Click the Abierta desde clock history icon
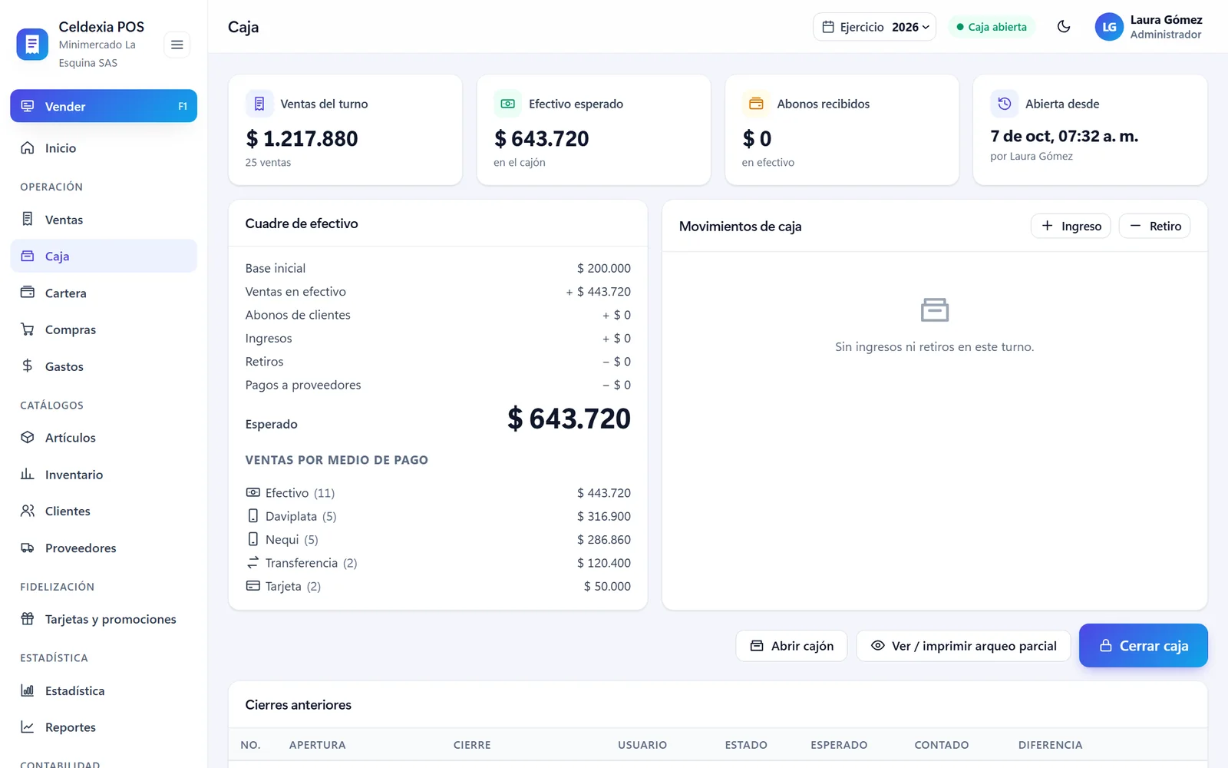This screenshot has height=768, width=1228. point(1004,104)
